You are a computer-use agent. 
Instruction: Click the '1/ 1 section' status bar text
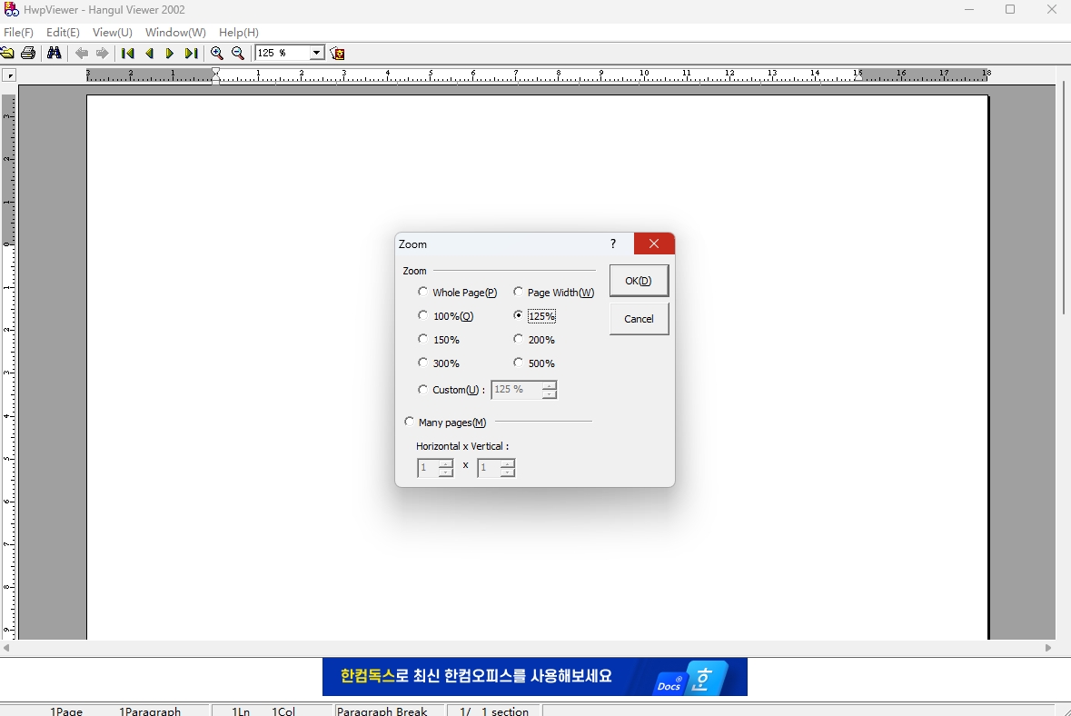coord(494,711)
